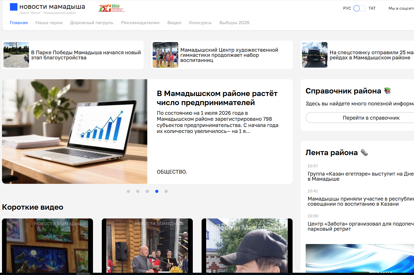Select fifth carousel dot
The width and height of the screenshot is (414, 275).
point(166,191)
